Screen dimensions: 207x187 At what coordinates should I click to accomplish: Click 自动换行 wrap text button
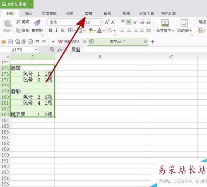[x=184, y=26]
